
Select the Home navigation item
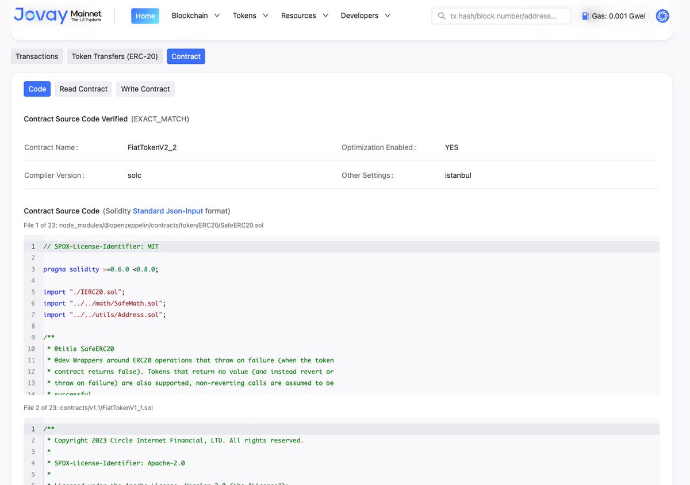tap(145, 16)
